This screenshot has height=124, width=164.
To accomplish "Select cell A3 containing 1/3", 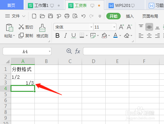I will 23,83.
